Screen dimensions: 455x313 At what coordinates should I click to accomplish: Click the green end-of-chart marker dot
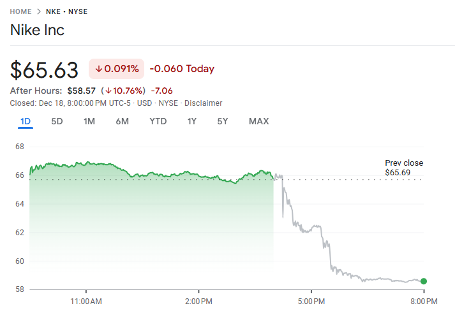pyautogui.click(x=424, y=281)
